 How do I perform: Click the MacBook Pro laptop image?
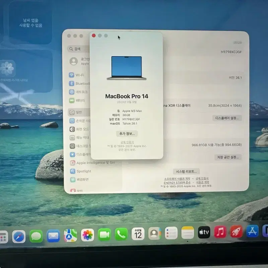[x=127, y=68]
